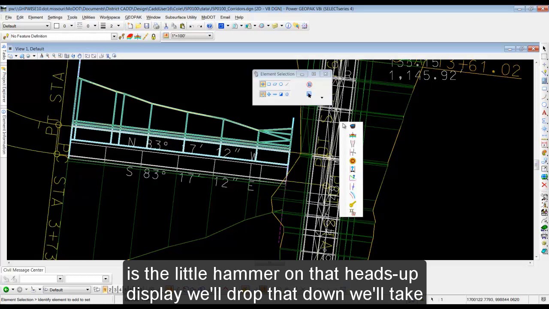549x309 pixels.
Task: Choose Invert mode in Element Selection
Action: pos(281,94)
